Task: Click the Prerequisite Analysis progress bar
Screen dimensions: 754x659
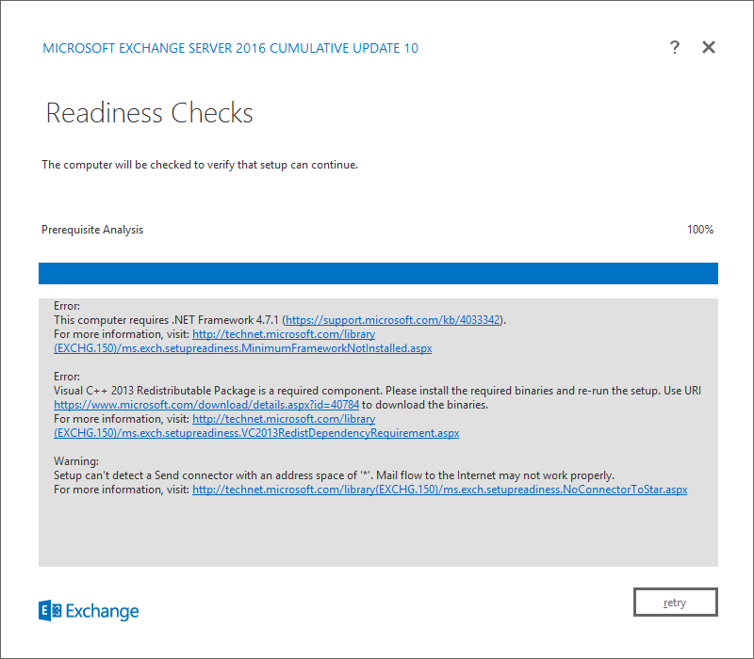Action: point(378,273)
